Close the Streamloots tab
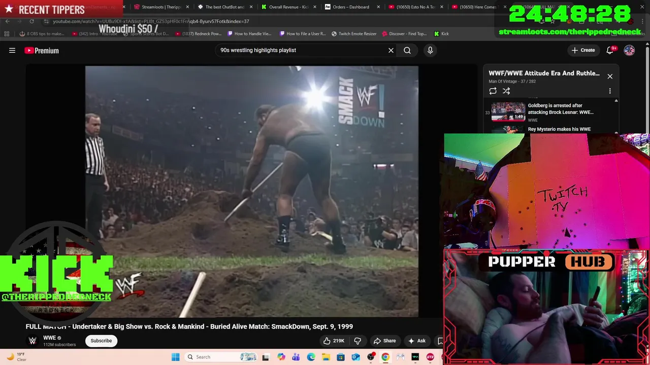650x365 pixels. 188,7
